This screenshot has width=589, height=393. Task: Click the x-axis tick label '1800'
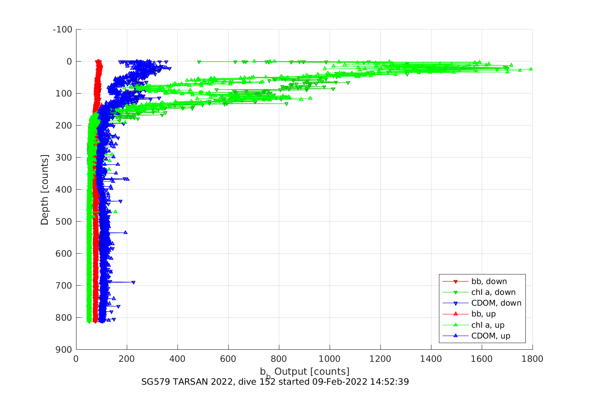click(x=532, y=359)
